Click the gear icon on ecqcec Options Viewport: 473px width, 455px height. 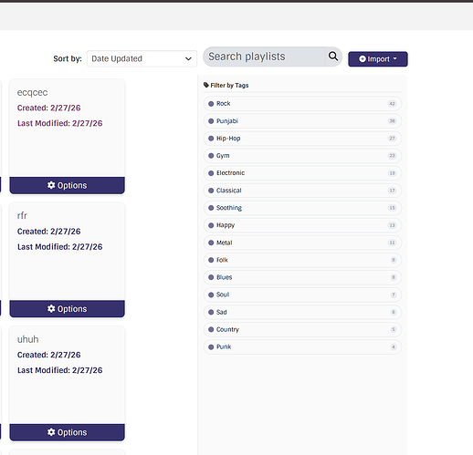click(x=51, y=185)
